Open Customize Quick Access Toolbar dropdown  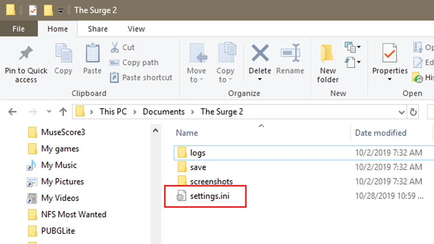60,11
